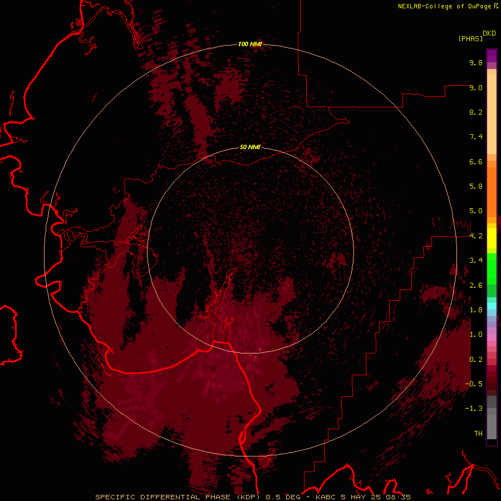This screenshot has width=501, height=501.
Task: Click the 1.8 scale value
Action: coord(476,310)
